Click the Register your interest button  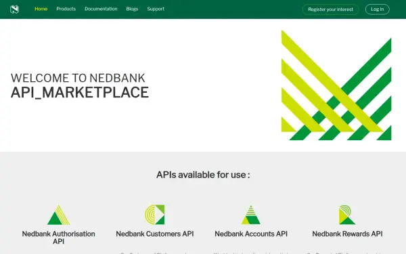(331, 9)
